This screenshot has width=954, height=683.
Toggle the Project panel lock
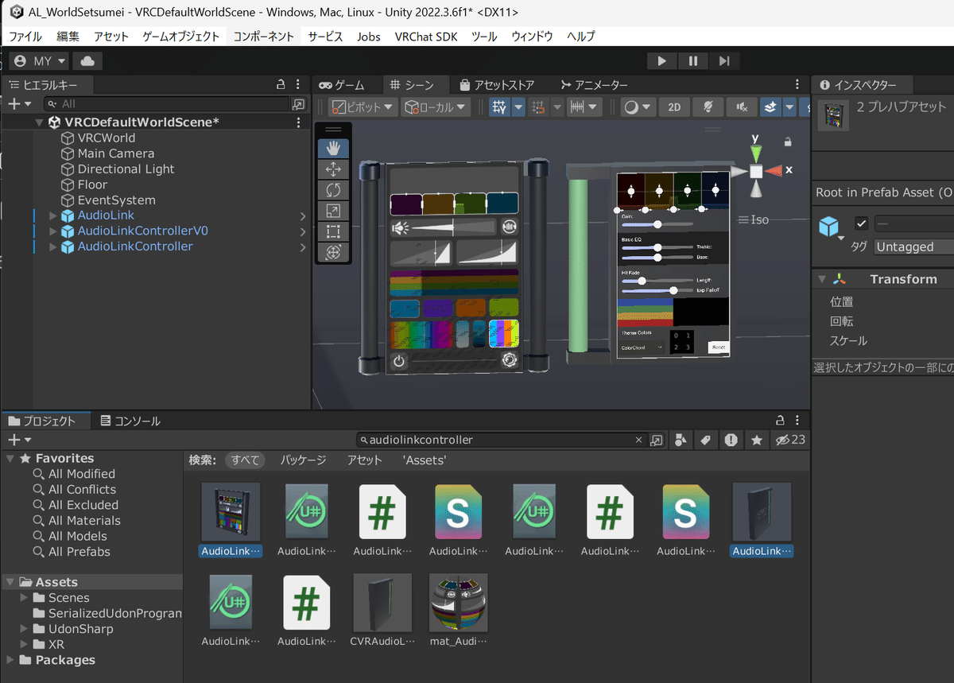click(781, 421)
